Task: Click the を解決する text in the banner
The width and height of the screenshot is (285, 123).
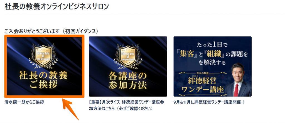Action: point(212,63)
